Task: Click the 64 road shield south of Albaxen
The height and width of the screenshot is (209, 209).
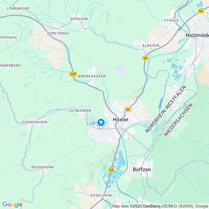Action: click(x=145, y=58)
